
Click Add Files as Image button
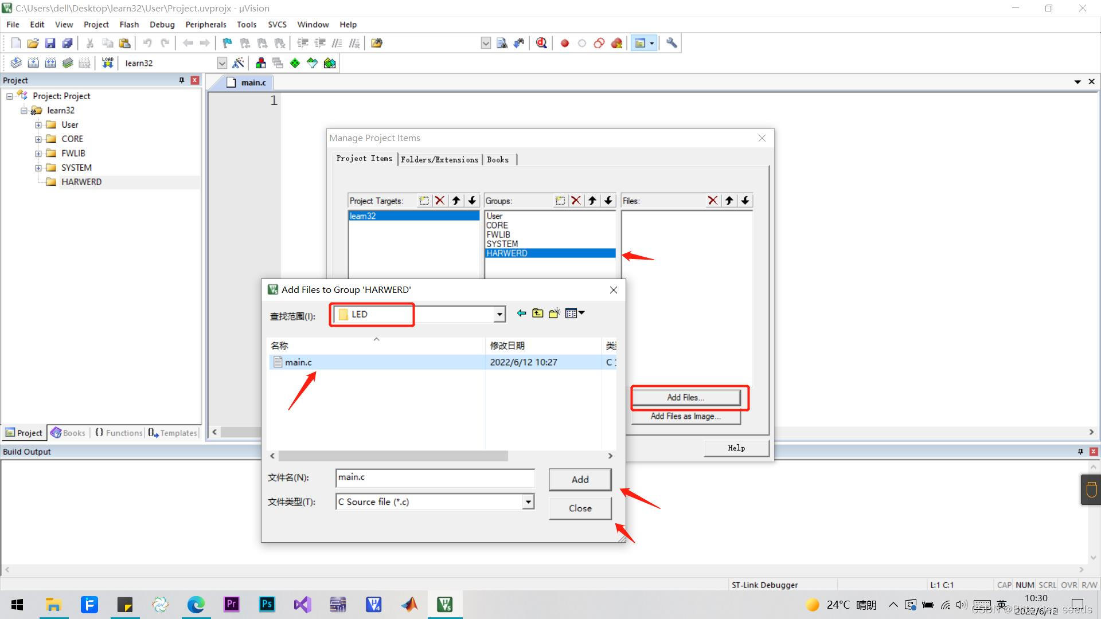pyautogui.click(x=685, y=416)
